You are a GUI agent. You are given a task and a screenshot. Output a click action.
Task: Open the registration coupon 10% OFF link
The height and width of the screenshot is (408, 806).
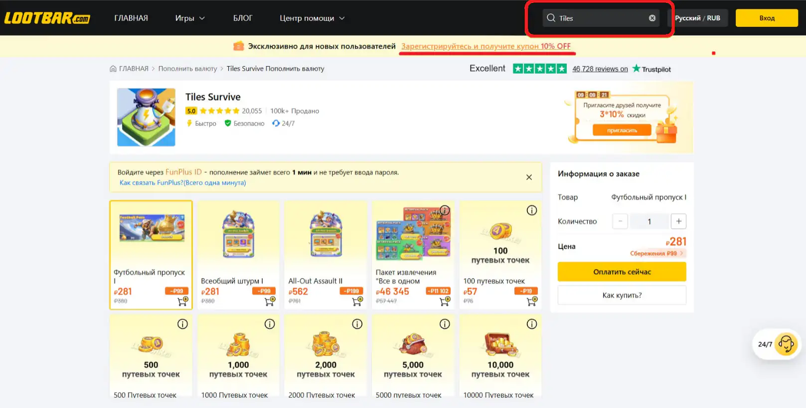[486, 46]
